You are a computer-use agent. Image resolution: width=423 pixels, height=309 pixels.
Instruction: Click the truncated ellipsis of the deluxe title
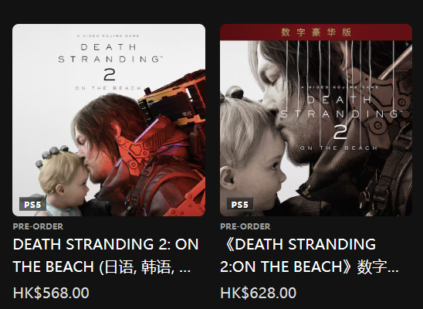pyautogui.click(x=393, y=270)
